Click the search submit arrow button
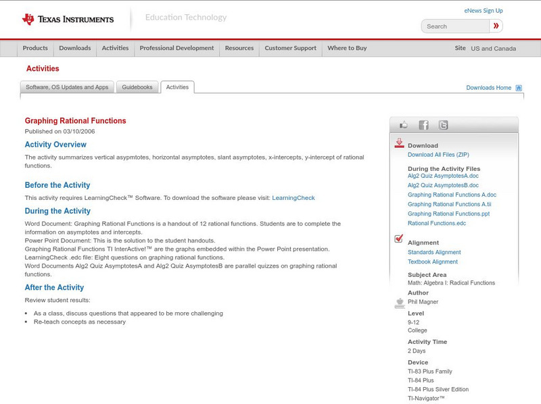541x404 pixels. (496, 26)
